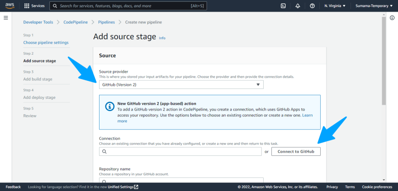
Task: Go to Developer Tools breadcrumb
Action: click(x=38, y=22)
